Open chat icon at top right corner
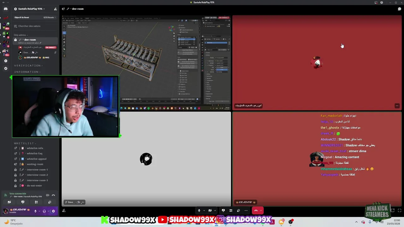 (399, 9)
